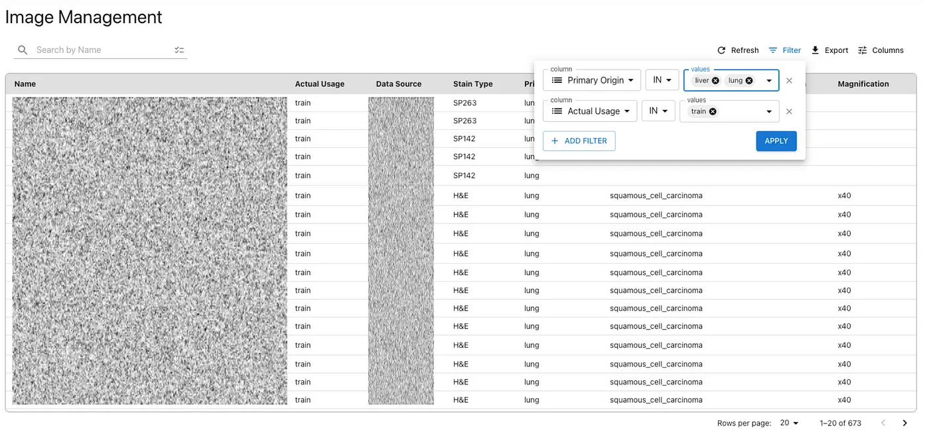The width and height of the screenshot is (929, 438).
Task: Open the Primary Origin column dropdown
Action: (x=592, y=80)
